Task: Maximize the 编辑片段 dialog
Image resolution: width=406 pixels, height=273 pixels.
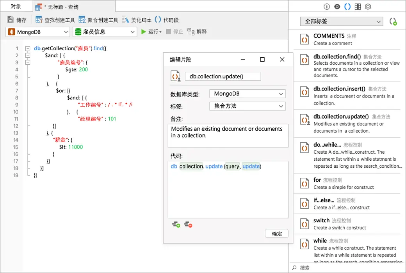Action: (262, 60)
